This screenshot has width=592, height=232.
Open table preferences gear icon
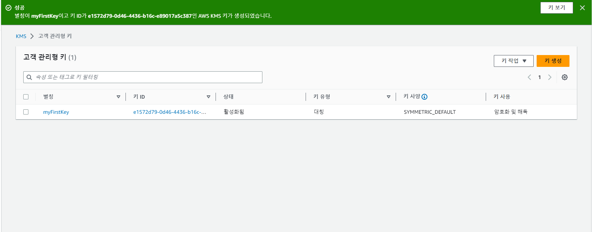(x=565, y=77)
